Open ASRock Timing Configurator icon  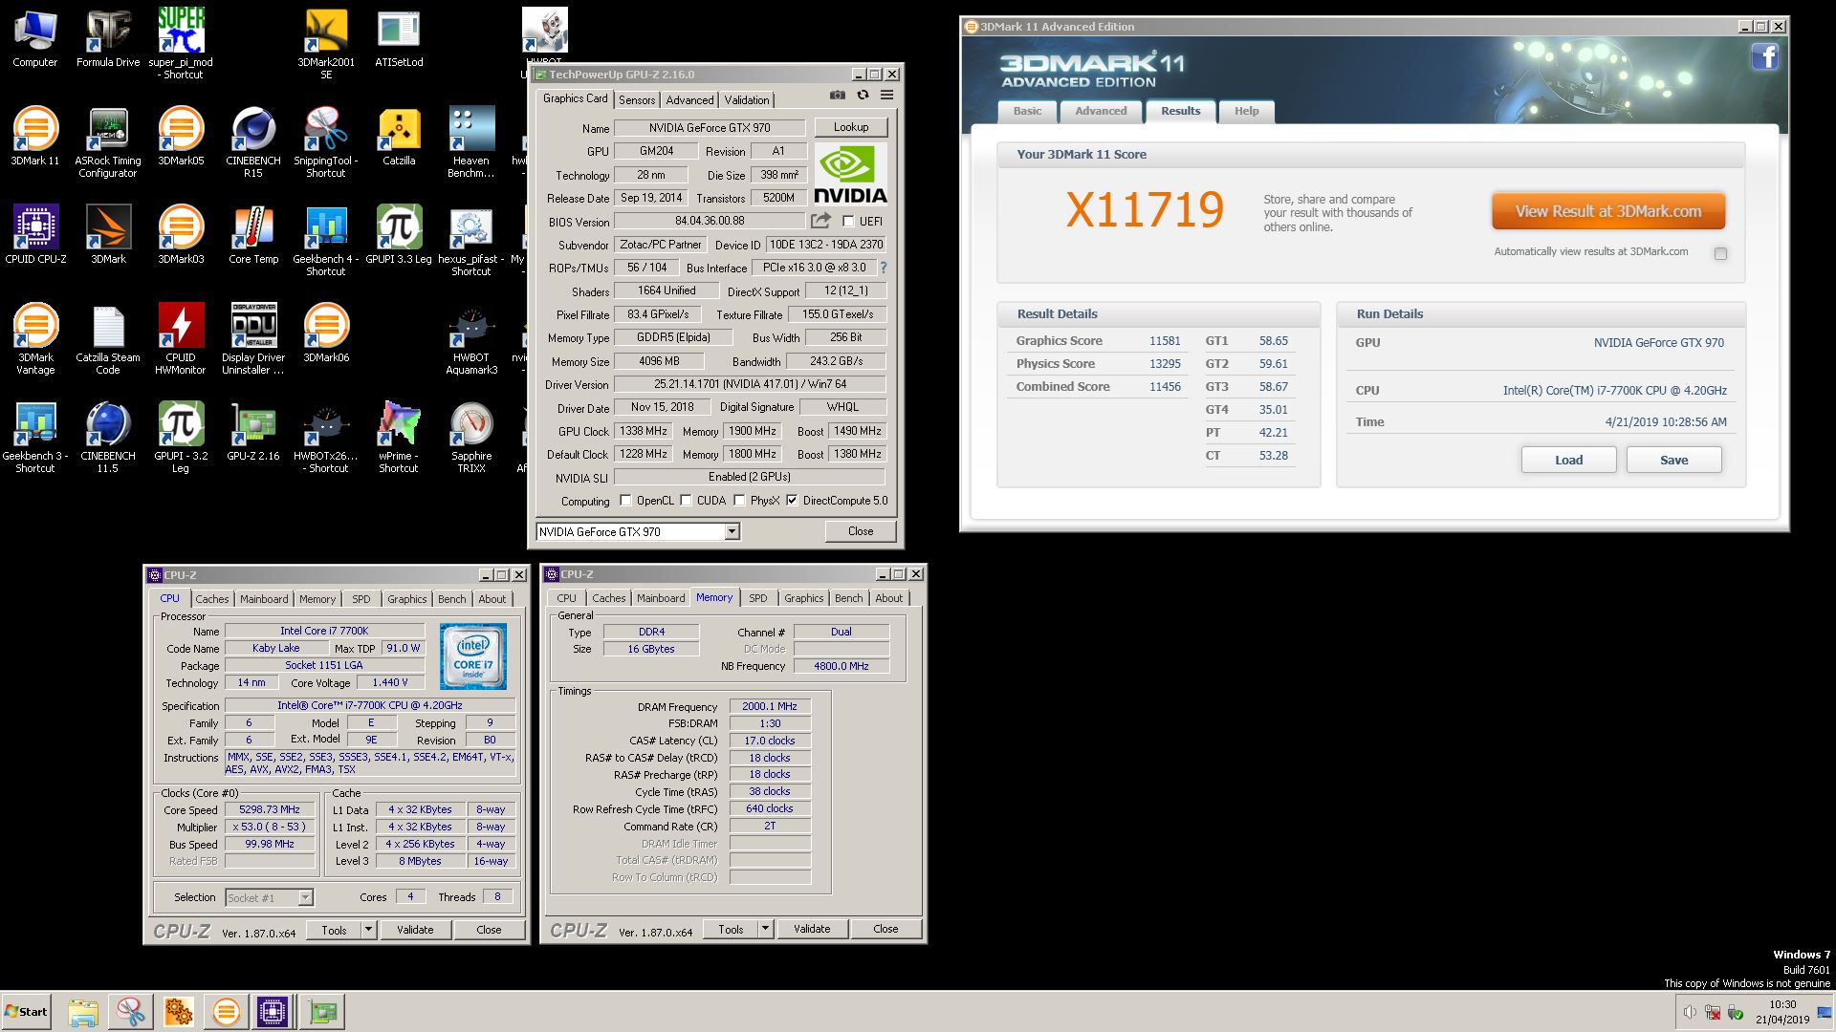(108, 141)
